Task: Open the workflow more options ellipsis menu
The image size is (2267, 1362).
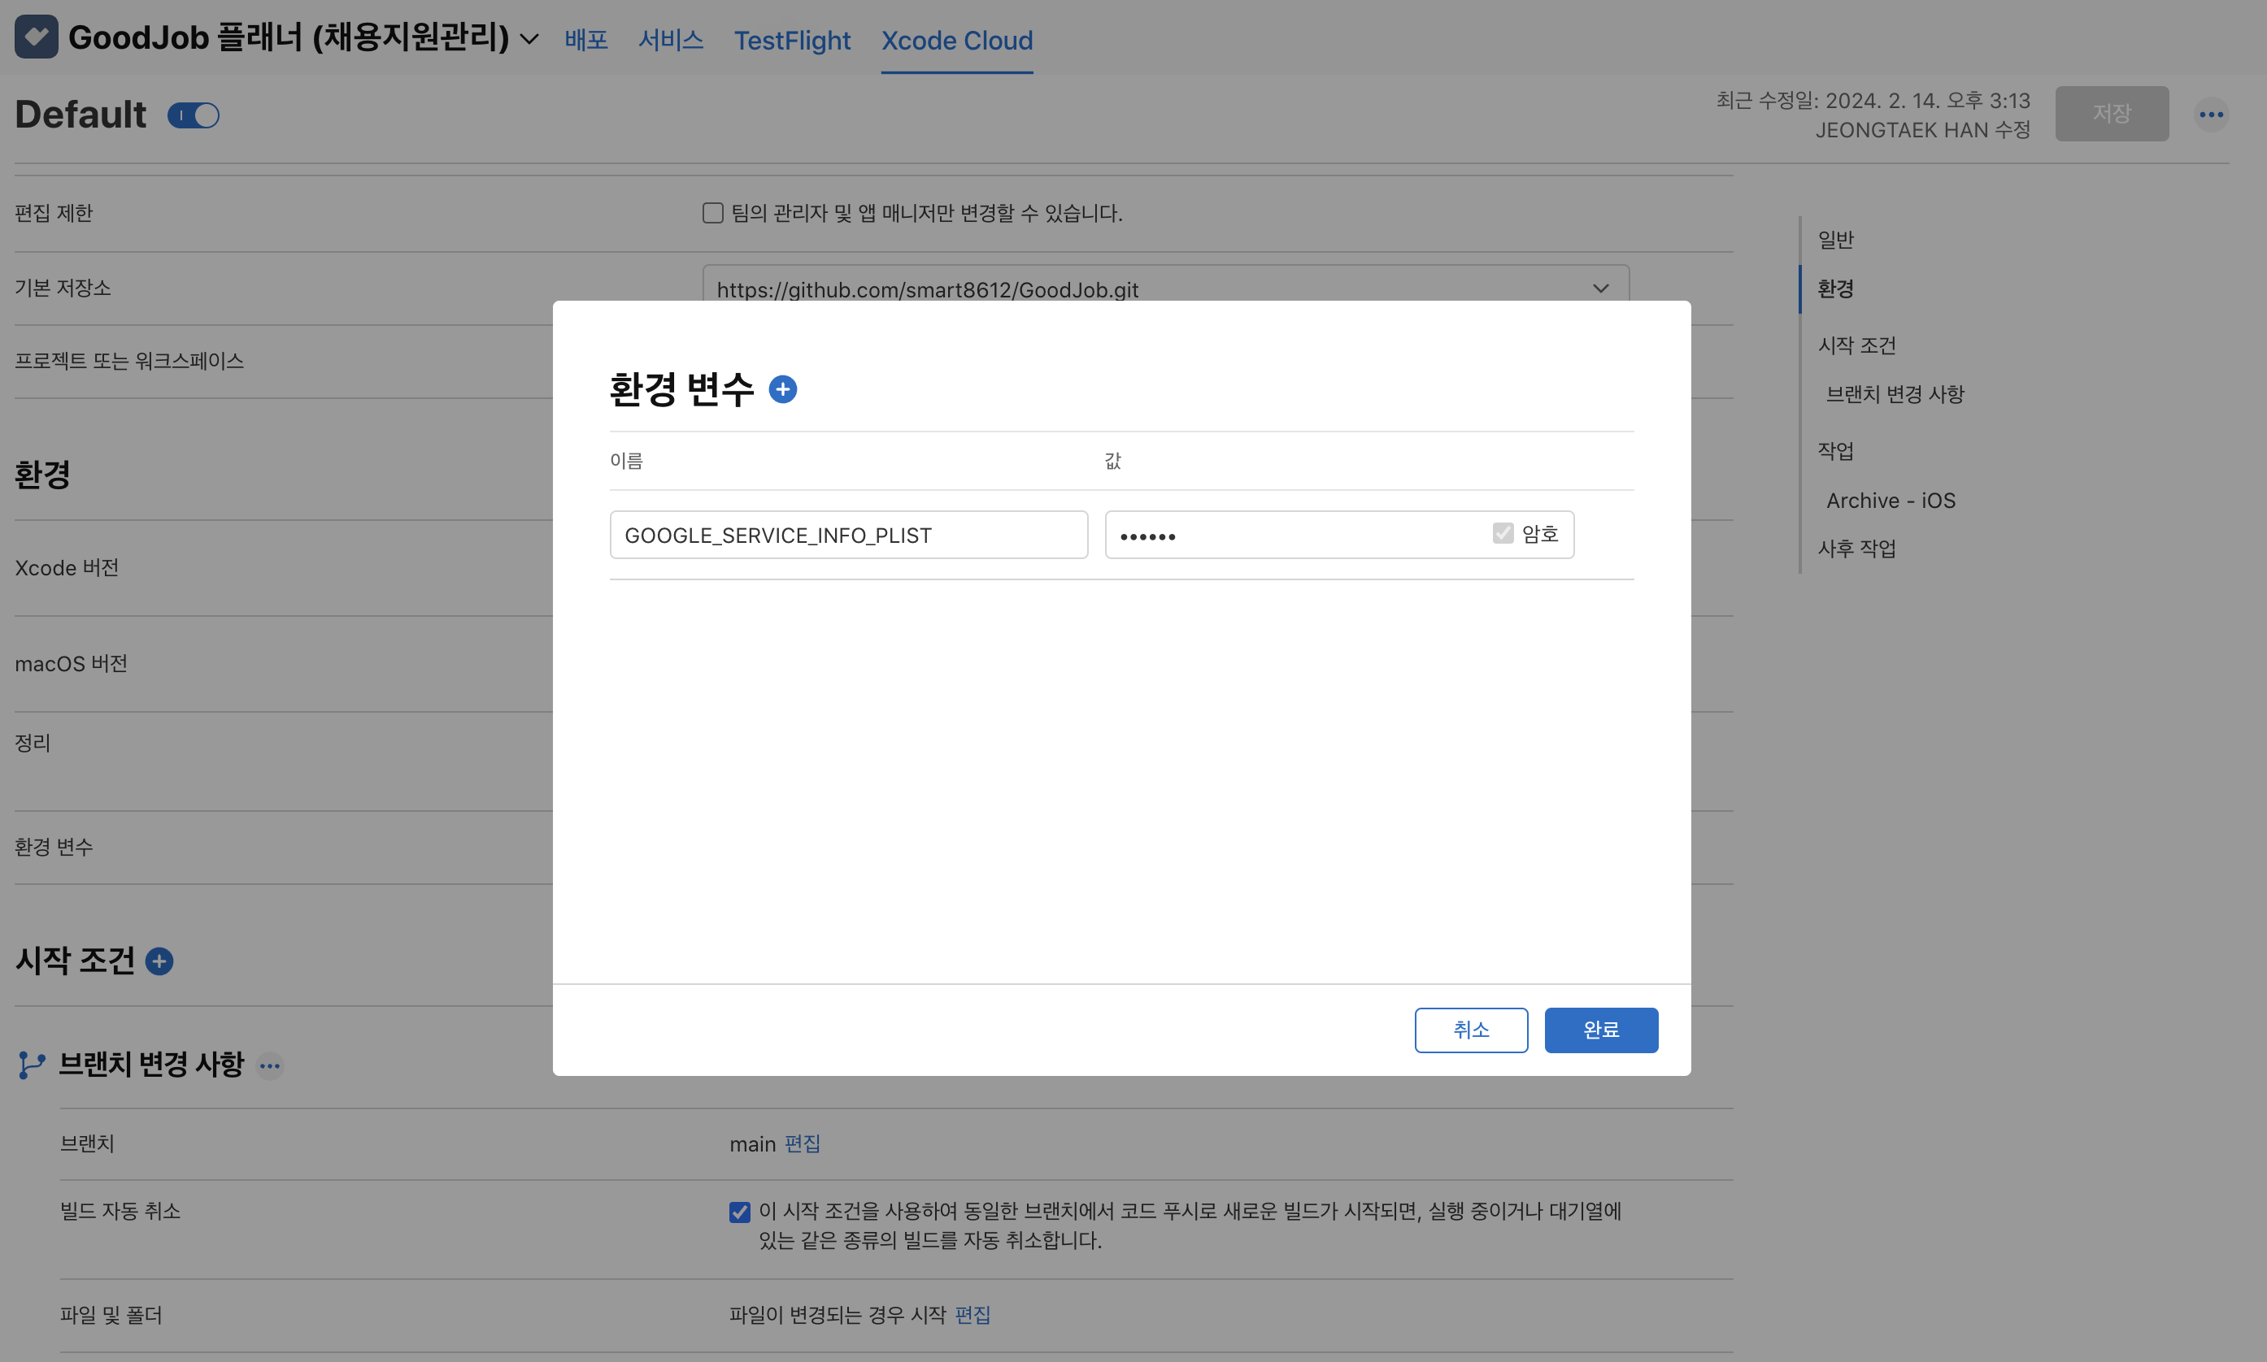Action: pyautogui.click(x=2211, y=115)
